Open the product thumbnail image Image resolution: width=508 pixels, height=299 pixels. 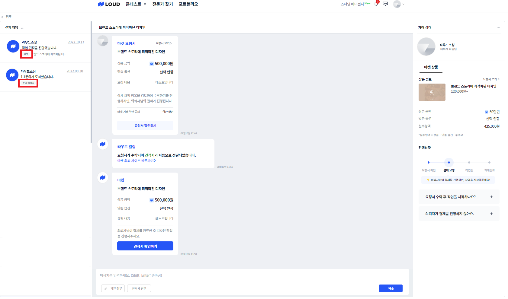pyautogui.click(x=432, y=92)
